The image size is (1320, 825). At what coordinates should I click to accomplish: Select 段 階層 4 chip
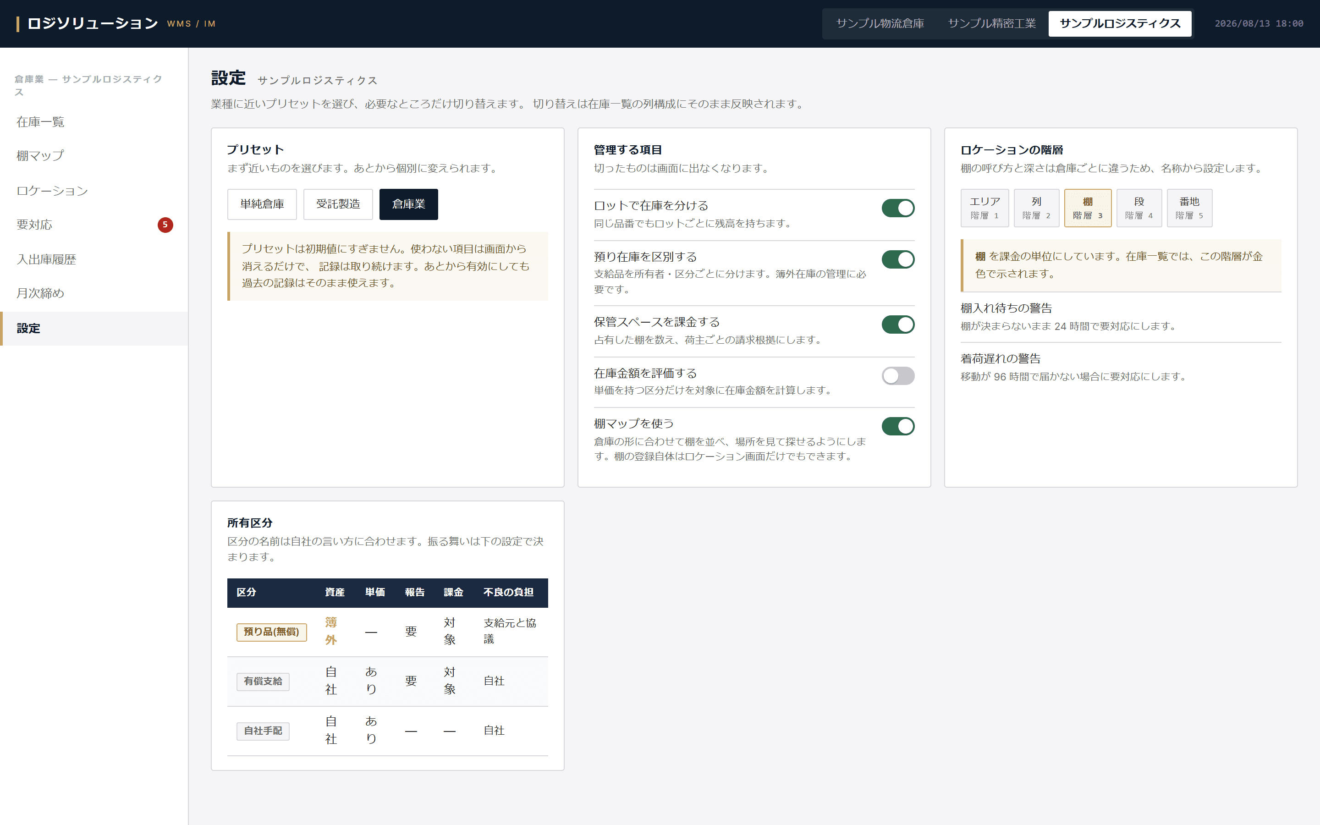pos(1139,208)
